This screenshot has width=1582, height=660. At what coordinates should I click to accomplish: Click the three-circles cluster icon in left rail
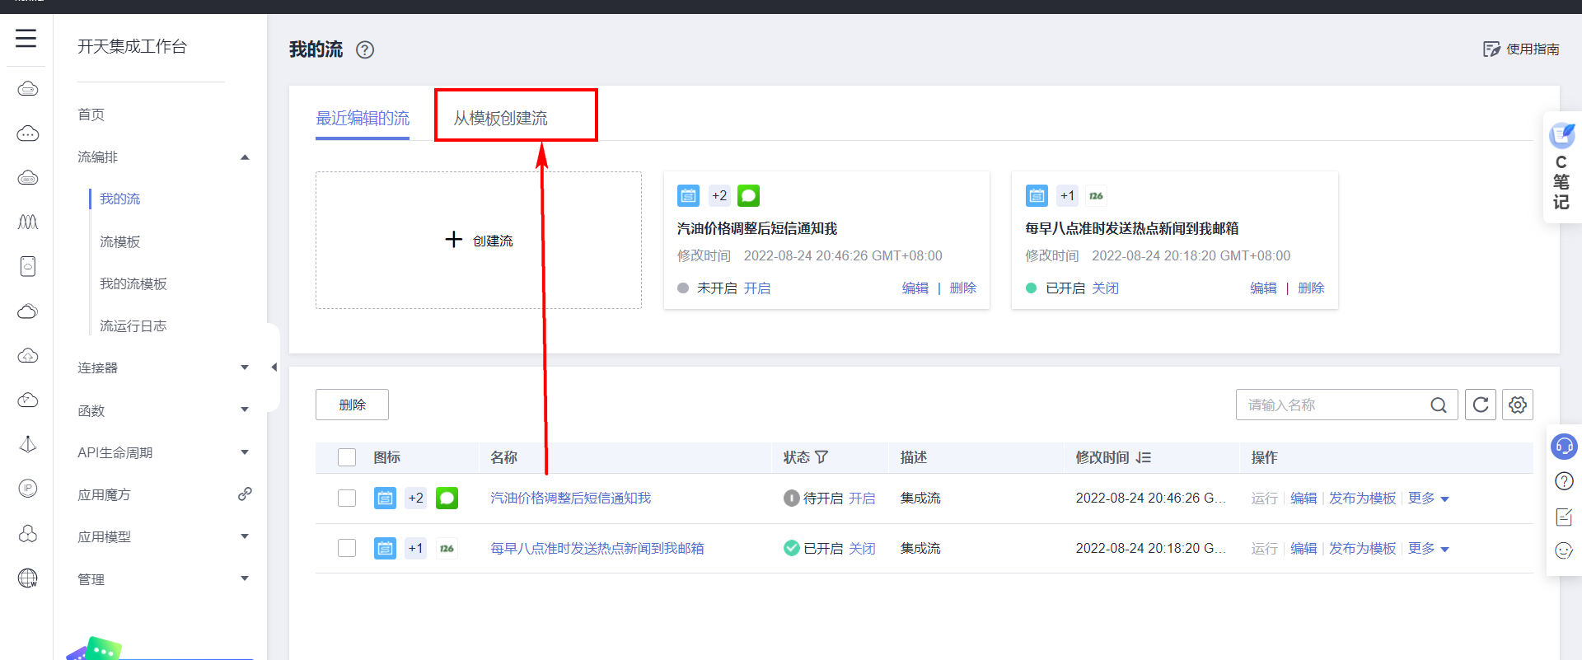click(x=27, y=534)
